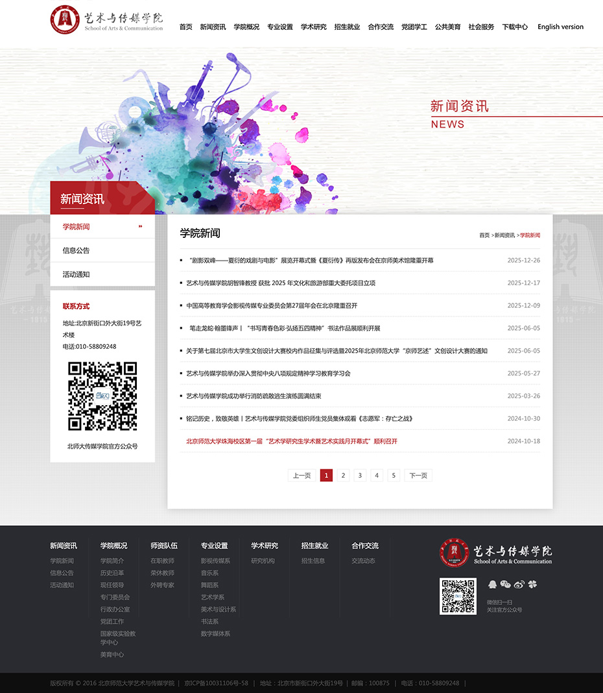
Task: Switch to English version
Action: (560, 27)
